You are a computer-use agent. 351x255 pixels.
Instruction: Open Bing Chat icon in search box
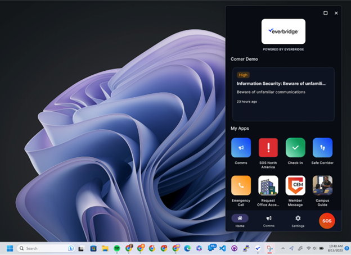[71, 248]
